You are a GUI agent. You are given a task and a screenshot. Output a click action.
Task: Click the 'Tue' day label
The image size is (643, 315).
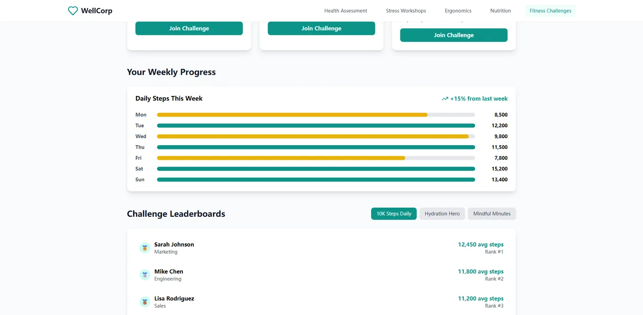click(x=140, y=125)
